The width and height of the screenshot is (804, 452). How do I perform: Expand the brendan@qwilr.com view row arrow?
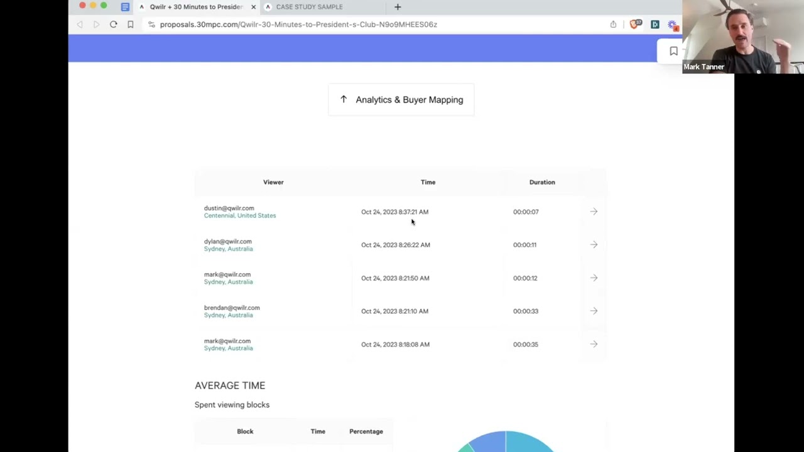tap(594, 311)
